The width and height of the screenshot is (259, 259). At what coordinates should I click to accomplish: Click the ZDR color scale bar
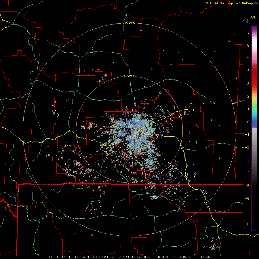254,128
